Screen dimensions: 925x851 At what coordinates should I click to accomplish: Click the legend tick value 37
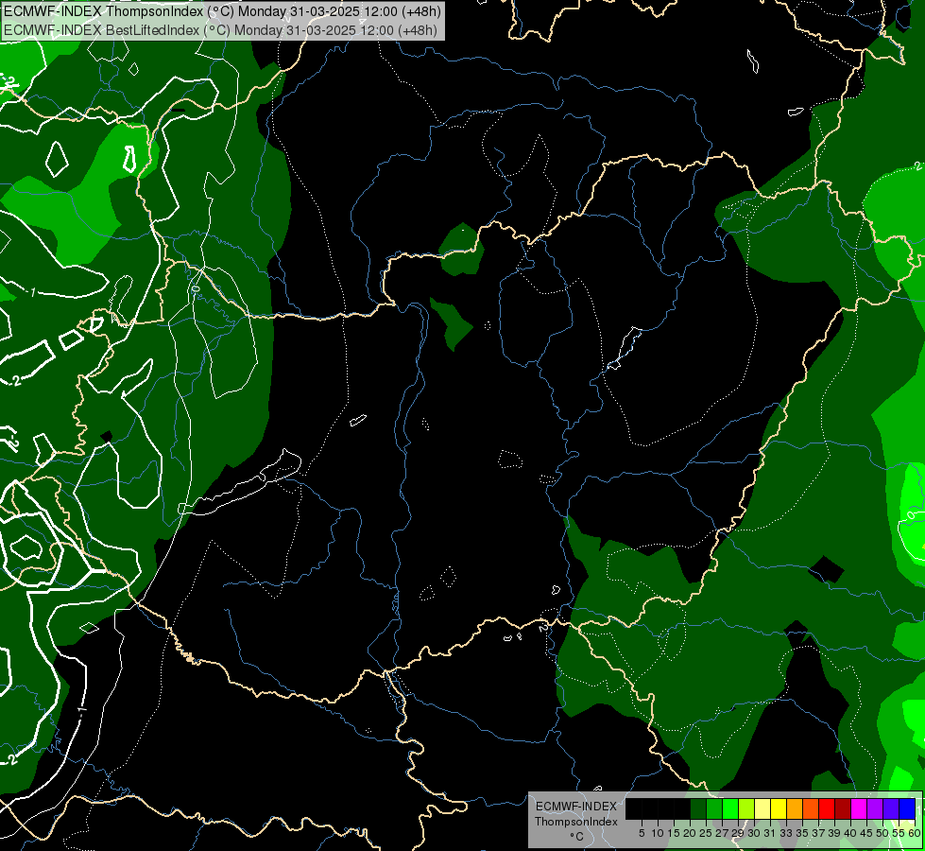pyautogui.click(x=817, y=833)
